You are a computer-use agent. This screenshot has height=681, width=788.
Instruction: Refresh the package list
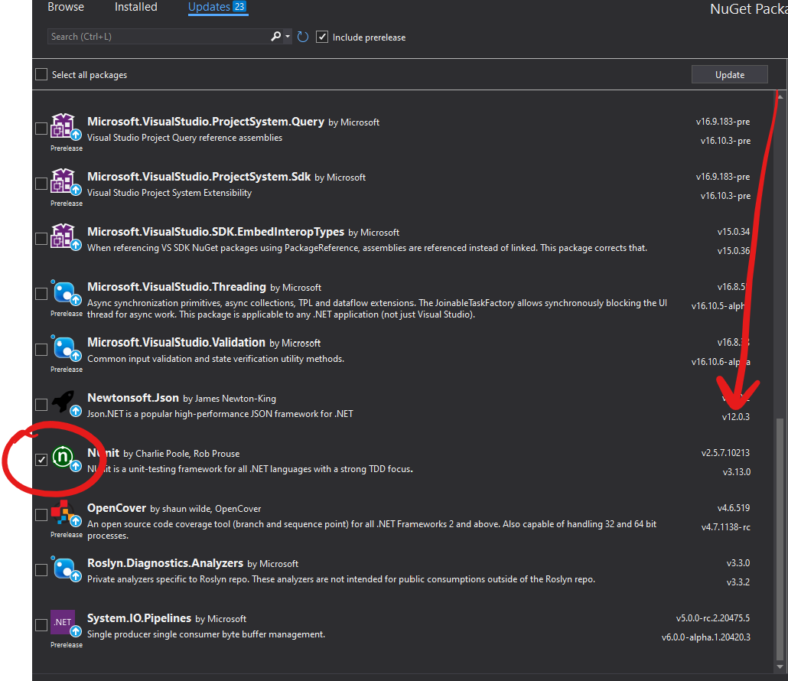pyautogui.click(x=302, y=37)
